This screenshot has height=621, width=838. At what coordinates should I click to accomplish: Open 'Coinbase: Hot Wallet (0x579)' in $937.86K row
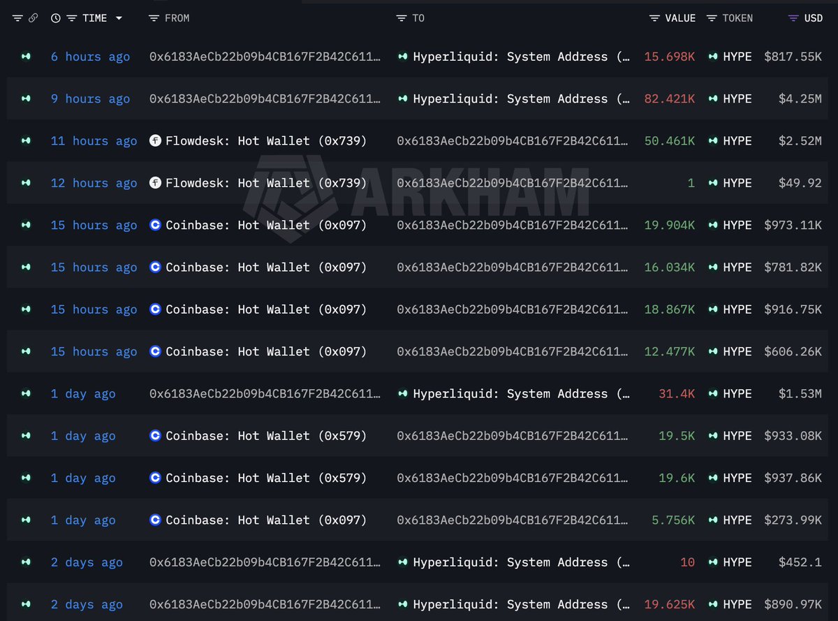coord(266,478)
